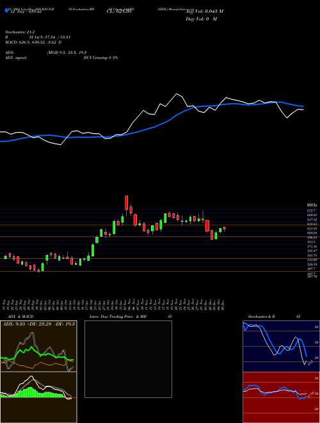Click the 558.47 price axis label
This screenshot has height=423, width=320.
312,251
